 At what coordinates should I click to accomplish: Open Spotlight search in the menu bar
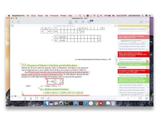[x=143, y=16]
